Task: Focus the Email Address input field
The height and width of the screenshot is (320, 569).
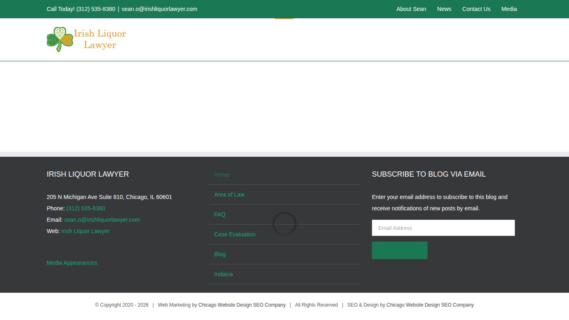Action: (x=443, y=228)
